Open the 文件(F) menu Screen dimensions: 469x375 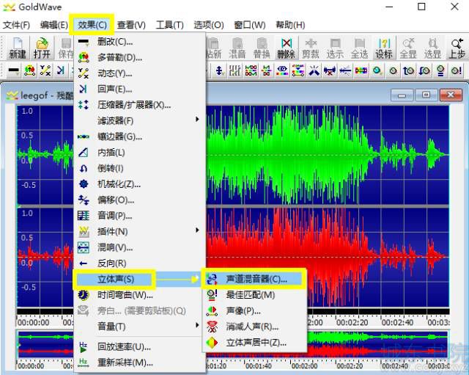[16, 25]
